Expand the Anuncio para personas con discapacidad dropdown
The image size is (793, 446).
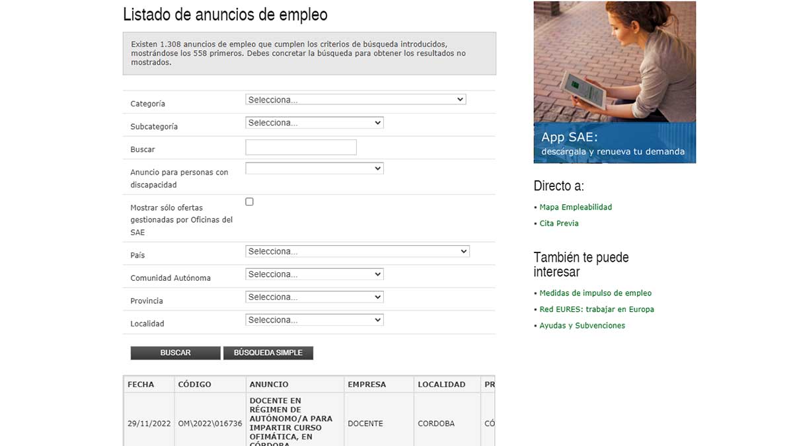(314, 168)
